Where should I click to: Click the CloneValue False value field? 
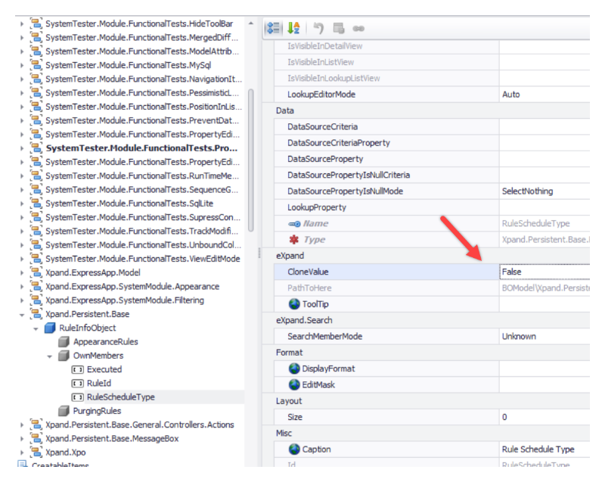click(x=544, y=272)
